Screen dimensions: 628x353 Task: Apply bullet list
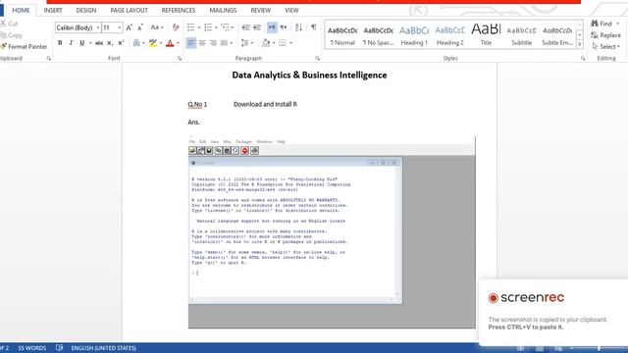click(x=190, y=27)
